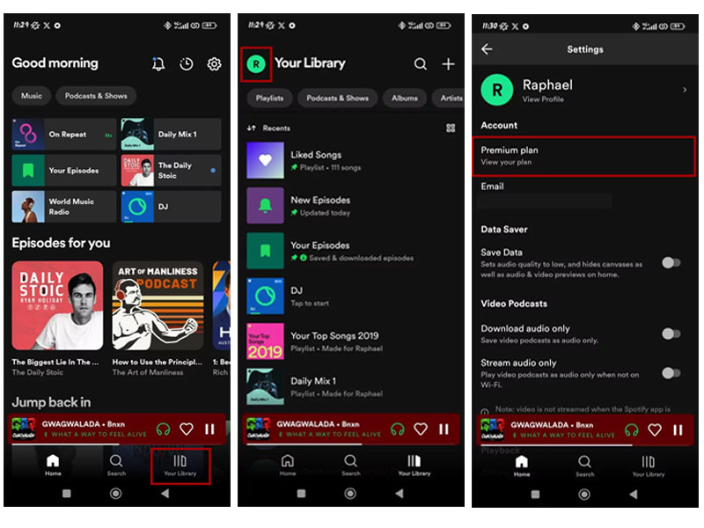Select Podcasts & Shows chip on home screen
The width and height of the screenshot is (704, 528).
(96, 96)
